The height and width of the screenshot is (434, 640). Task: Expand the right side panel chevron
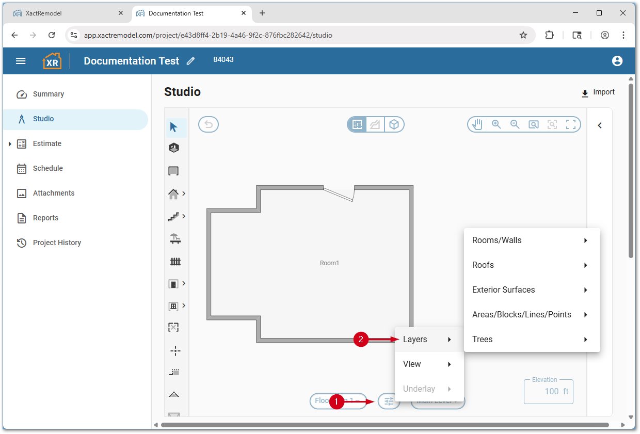tap(600, 125)
